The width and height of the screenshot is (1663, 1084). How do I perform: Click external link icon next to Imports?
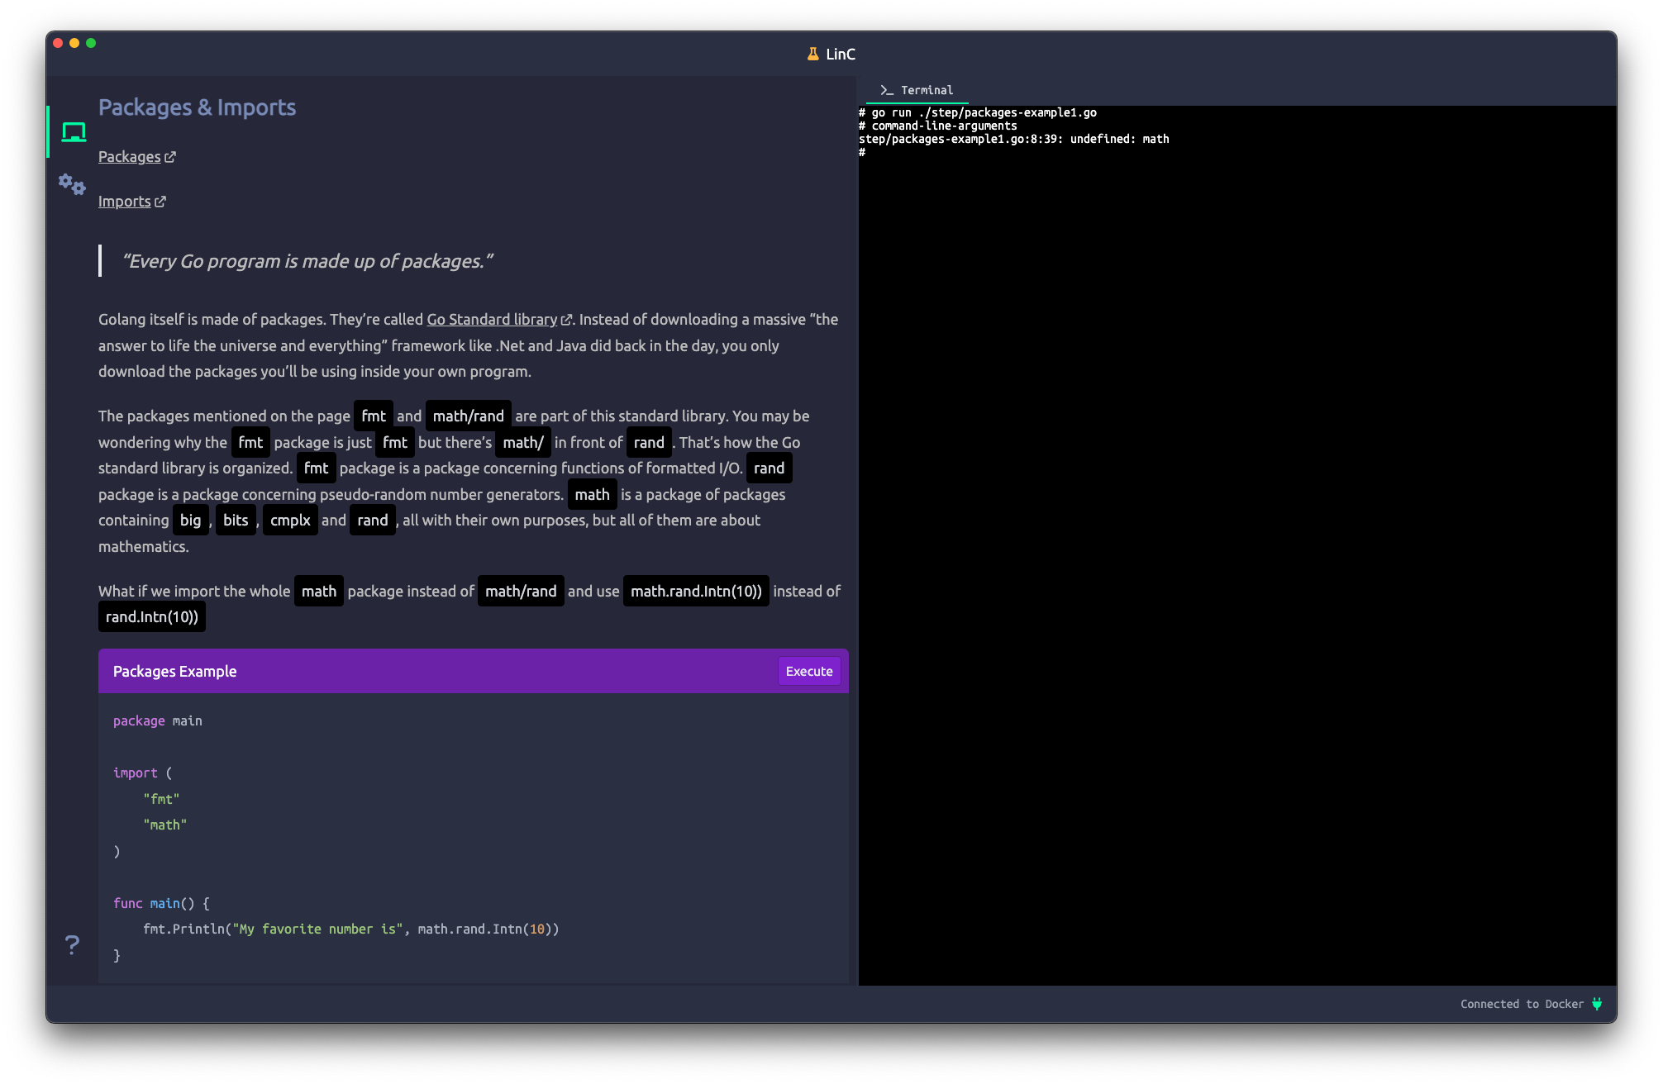pos(160,202)
